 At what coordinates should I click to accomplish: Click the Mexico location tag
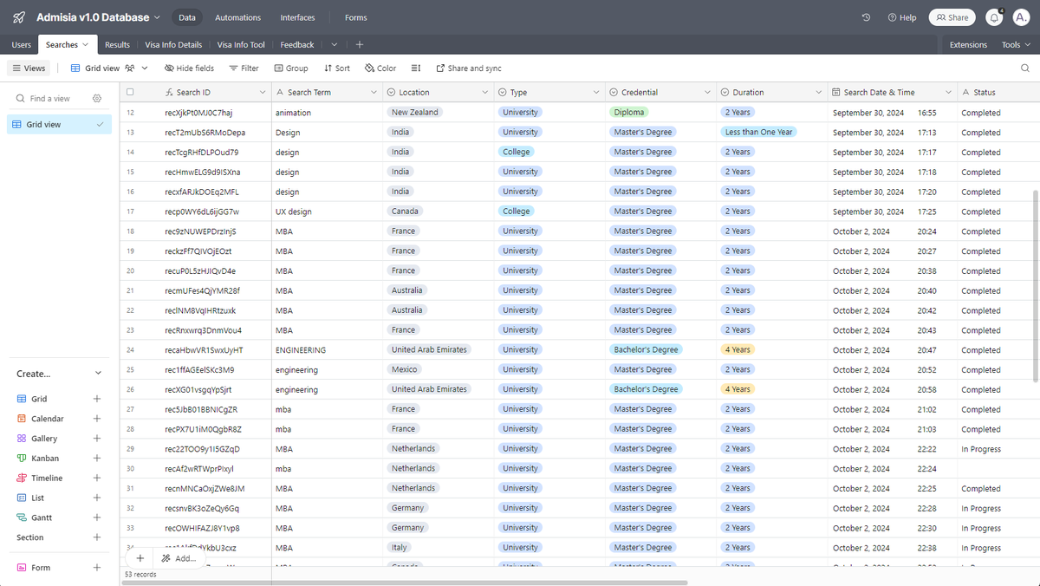405,369
